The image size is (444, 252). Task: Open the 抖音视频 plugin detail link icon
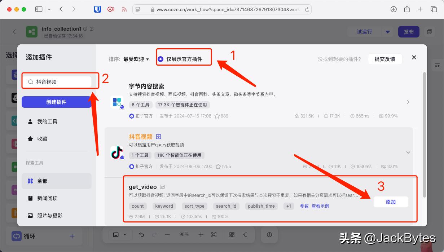[x=158, y=137]
